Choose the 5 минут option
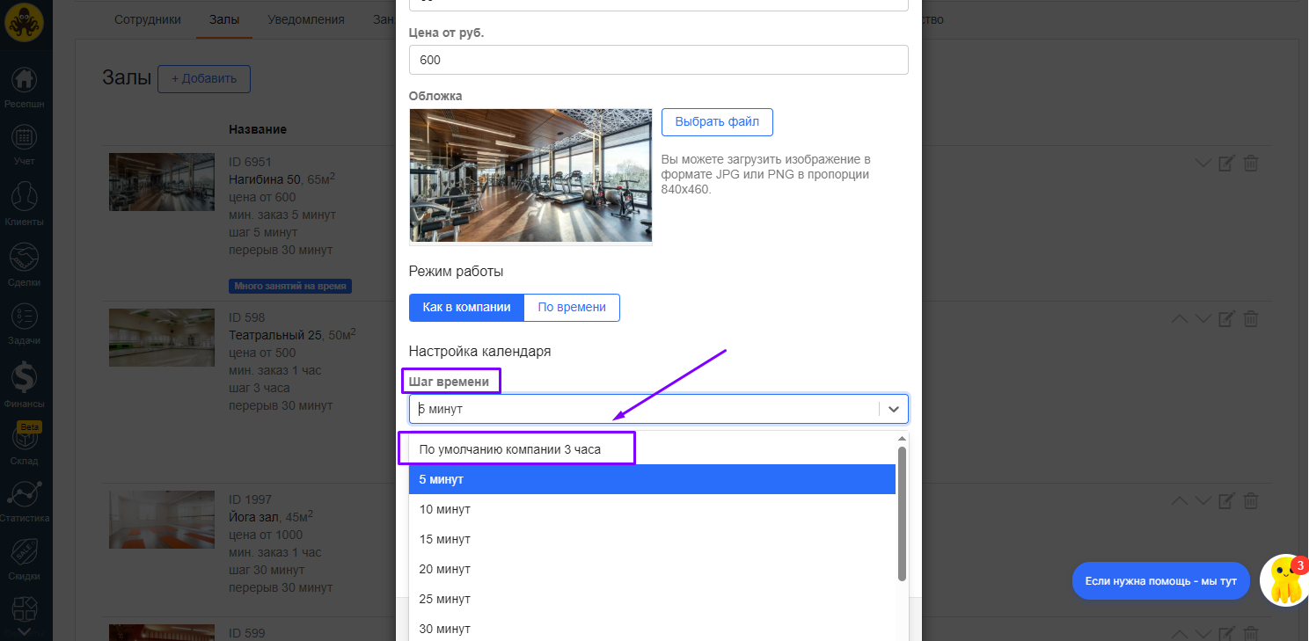The width and height of the screenshot is (1309, 641). tap(652, 479)
